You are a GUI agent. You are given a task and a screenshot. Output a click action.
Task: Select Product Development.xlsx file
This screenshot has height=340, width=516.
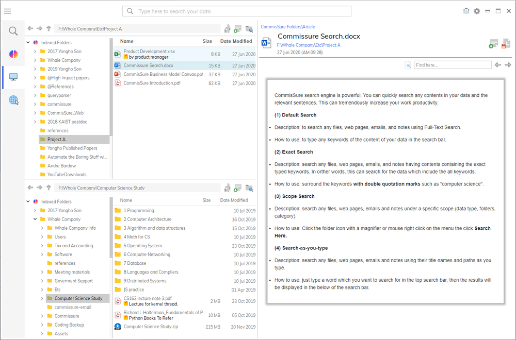[184, 54]
